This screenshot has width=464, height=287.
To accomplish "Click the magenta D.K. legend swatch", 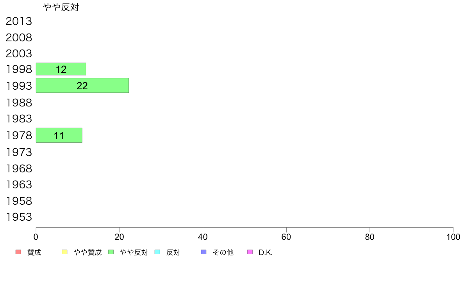I will tap(250, 252).
